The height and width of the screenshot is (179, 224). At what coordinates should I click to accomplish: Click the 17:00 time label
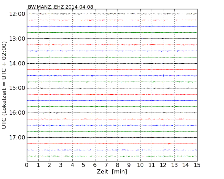[17, 137]
